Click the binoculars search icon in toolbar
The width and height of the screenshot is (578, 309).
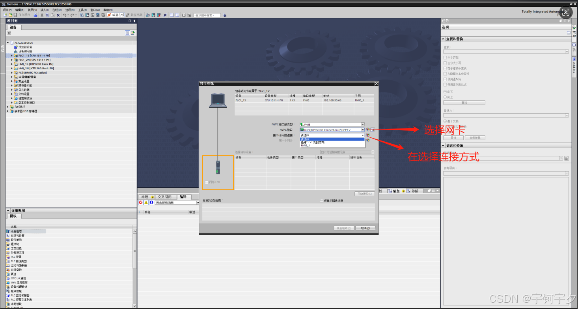pos(225,15)
